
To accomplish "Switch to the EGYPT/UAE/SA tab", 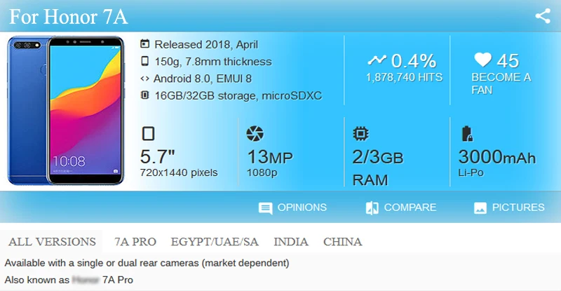I will (x=215, y=242).
